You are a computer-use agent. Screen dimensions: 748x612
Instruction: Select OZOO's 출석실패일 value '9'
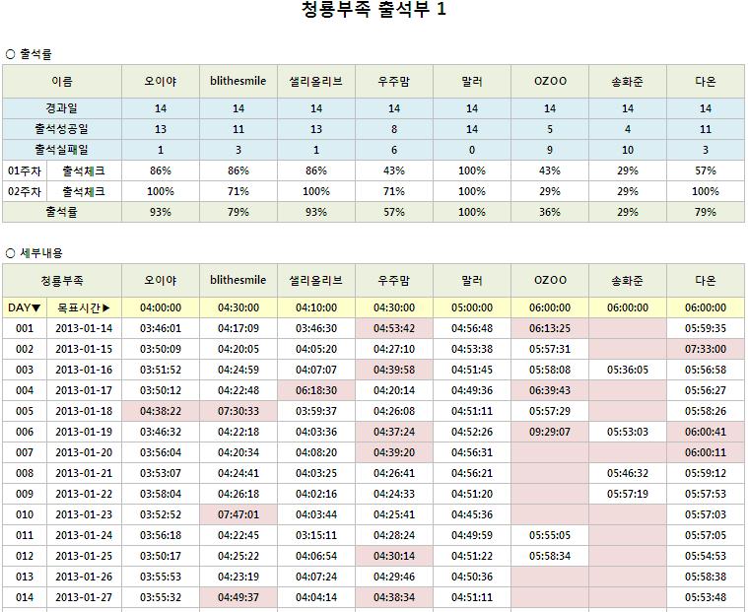(x=550, y=150)
